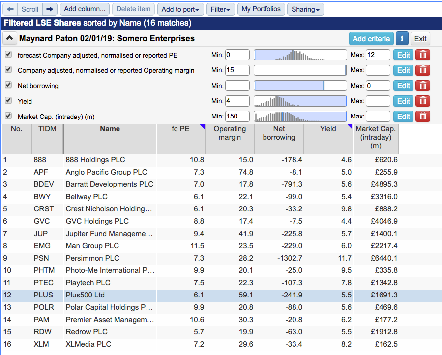Click the Operating margin Min input field
This screenshot has width=442, height=355.
[237, 70]
